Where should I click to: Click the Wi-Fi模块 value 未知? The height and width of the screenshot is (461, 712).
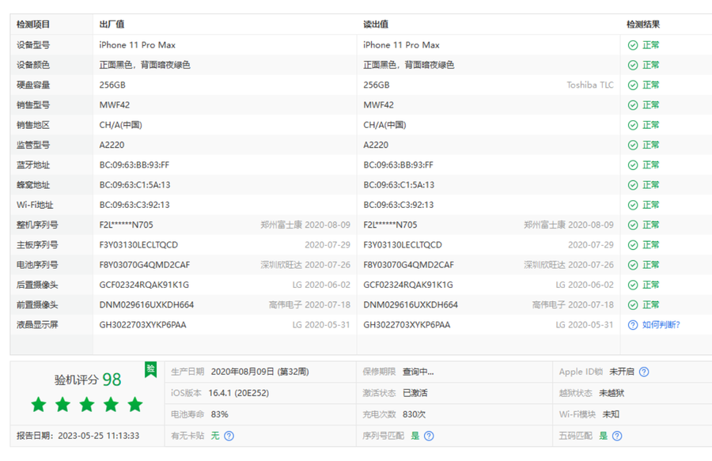(x=610, y=414)
